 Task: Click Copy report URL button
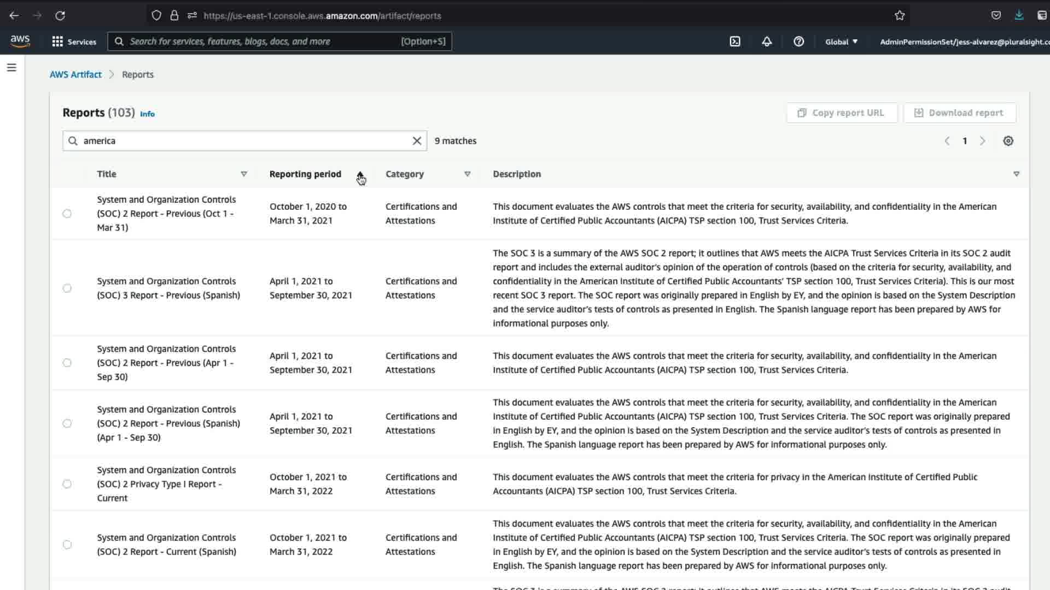tap(842, 113)
